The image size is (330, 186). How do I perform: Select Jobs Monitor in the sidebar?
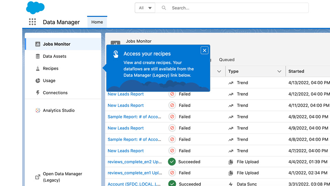[56, 44]
